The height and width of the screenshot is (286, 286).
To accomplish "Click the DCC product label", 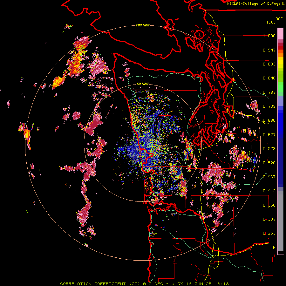I will [x=279, y=19].
